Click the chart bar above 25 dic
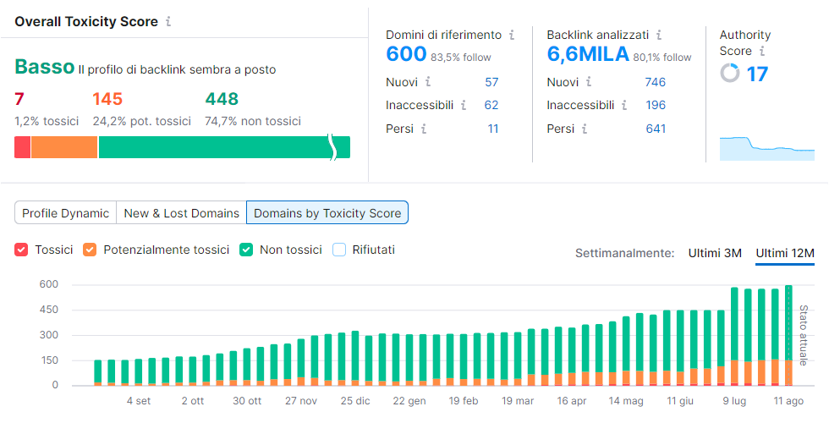829x423 pixels. 355,359
